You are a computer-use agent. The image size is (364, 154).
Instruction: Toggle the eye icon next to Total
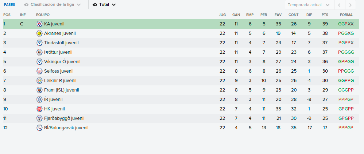pyautogui.click(x=95, y=5)
